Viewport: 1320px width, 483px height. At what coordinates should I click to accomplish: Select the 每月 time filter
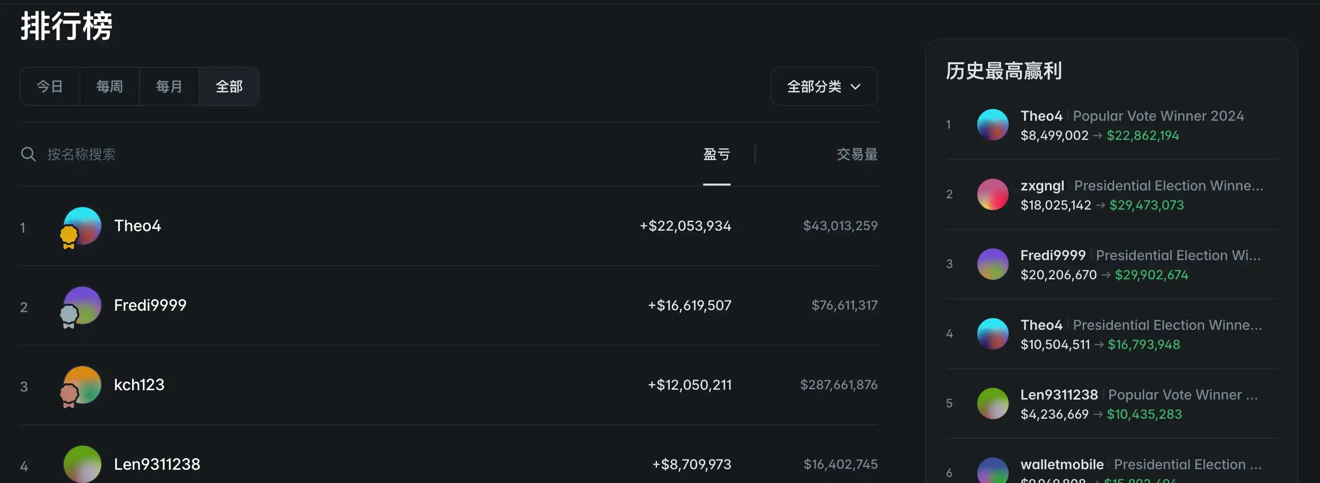(169, 86)
